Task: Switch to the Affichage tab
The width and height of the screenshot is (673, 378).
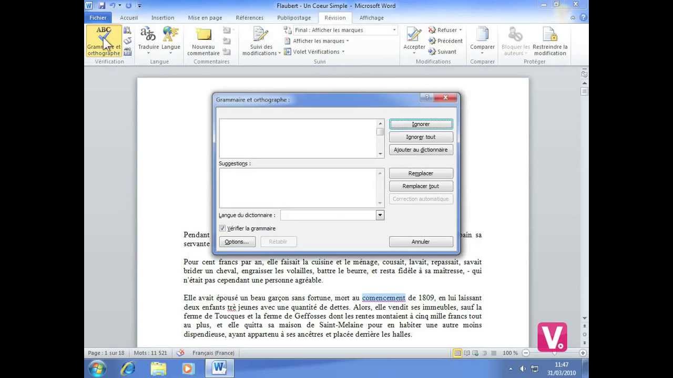Action: 372,18
